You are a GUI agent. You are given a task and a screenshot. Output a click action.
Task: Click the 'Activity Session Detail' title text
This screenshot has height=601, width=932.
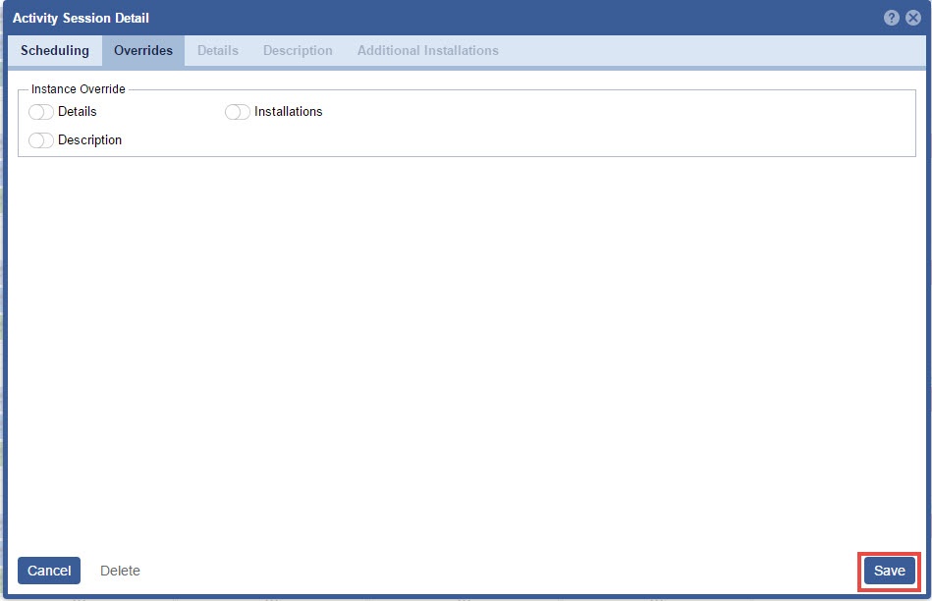[x=81, y=18]
